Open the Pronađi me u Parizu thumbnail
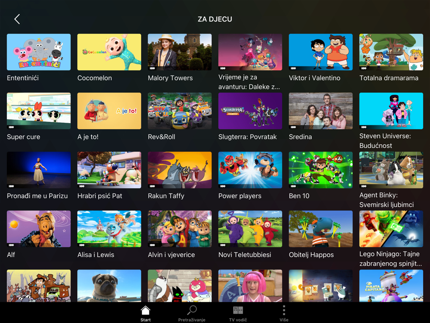 39,170
